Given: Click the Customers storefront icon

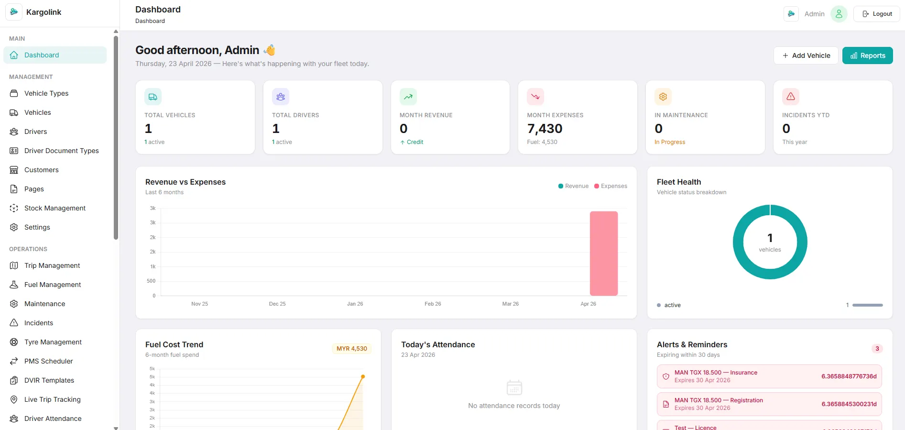Looking at the screenshot, I should click(14, 170).
